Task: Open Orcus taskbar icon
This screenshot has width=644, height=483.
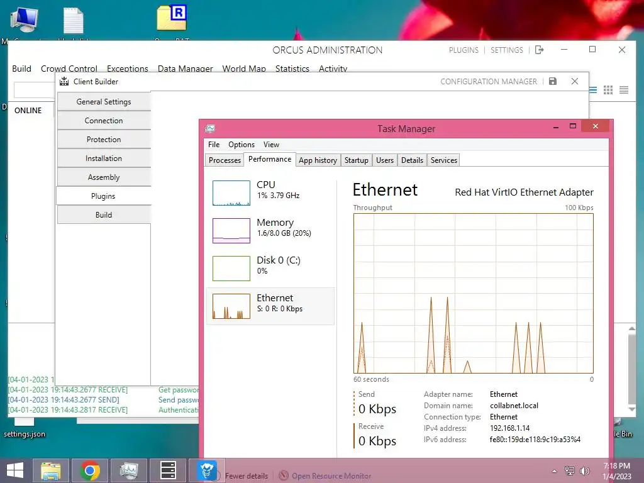Action: (x=207, y=470)
